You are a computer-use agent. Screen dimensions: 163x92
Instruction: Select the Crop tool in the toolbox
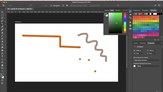pos(2,24)
